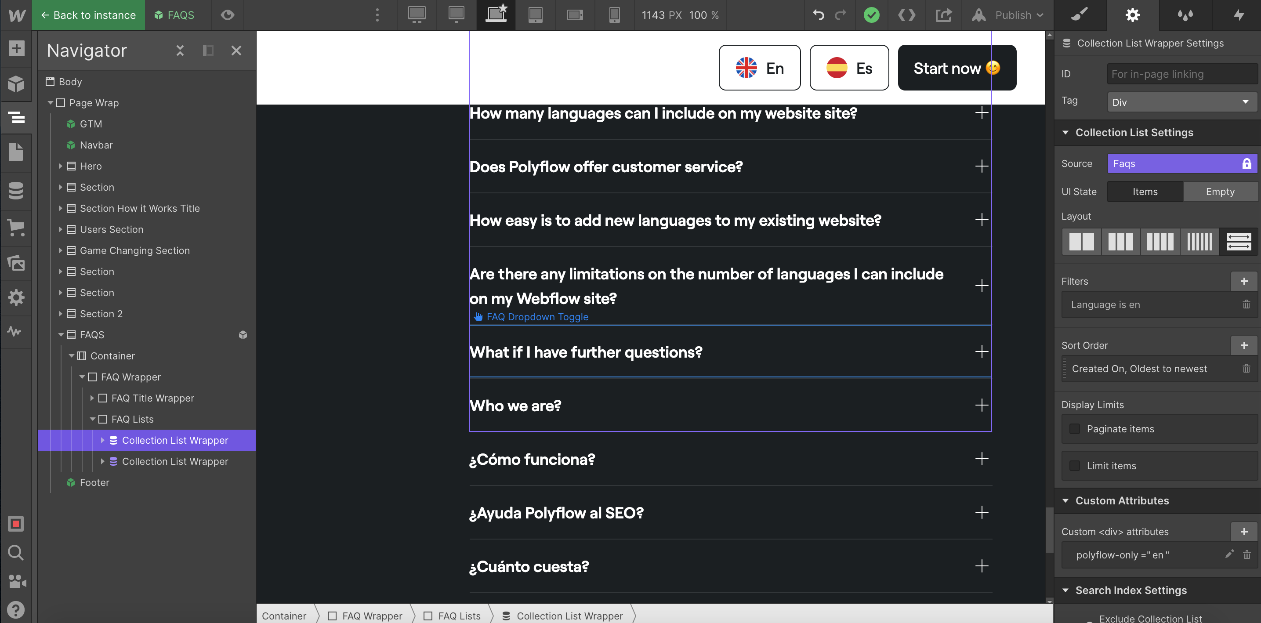Redo the last change
Screen dimensions: 1261x623
(841, 14)
